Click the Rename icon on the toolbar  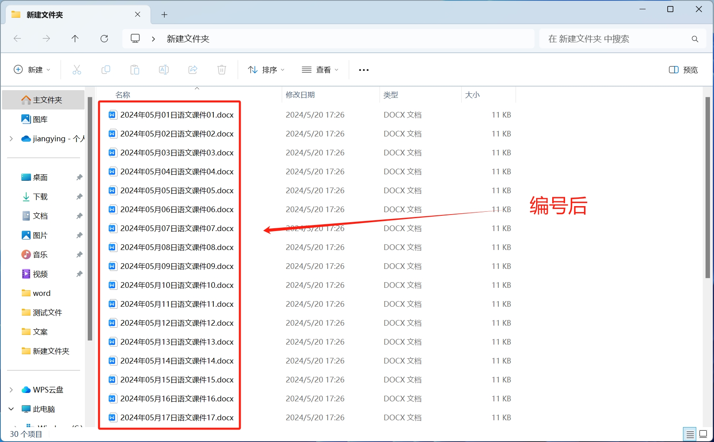164,70
